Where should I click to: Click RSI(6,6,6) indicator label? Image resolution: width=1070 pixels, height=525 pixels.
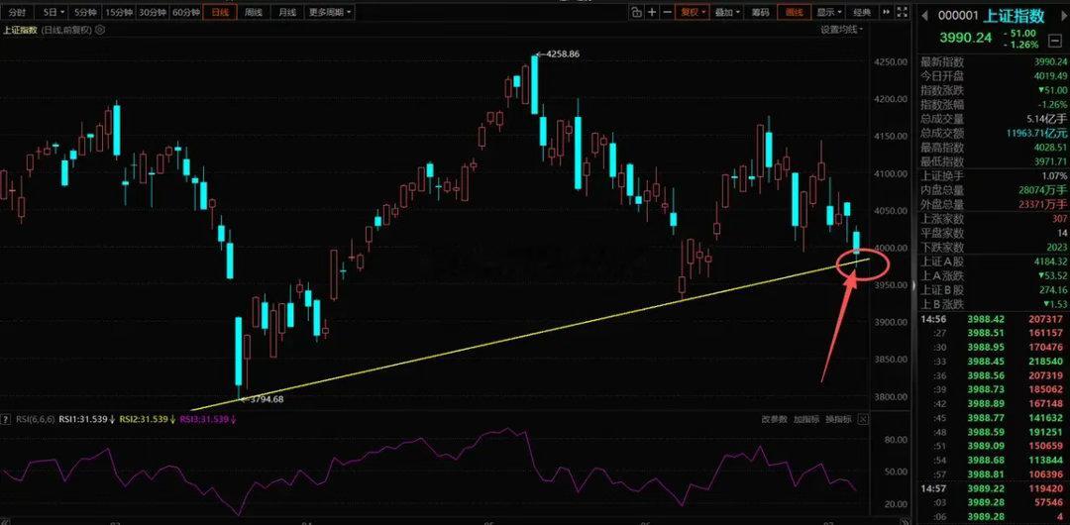pyautogui.click(x=34, y=419)
